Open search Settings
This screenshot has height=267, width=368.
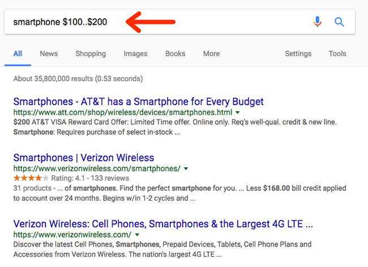point(298,54)
